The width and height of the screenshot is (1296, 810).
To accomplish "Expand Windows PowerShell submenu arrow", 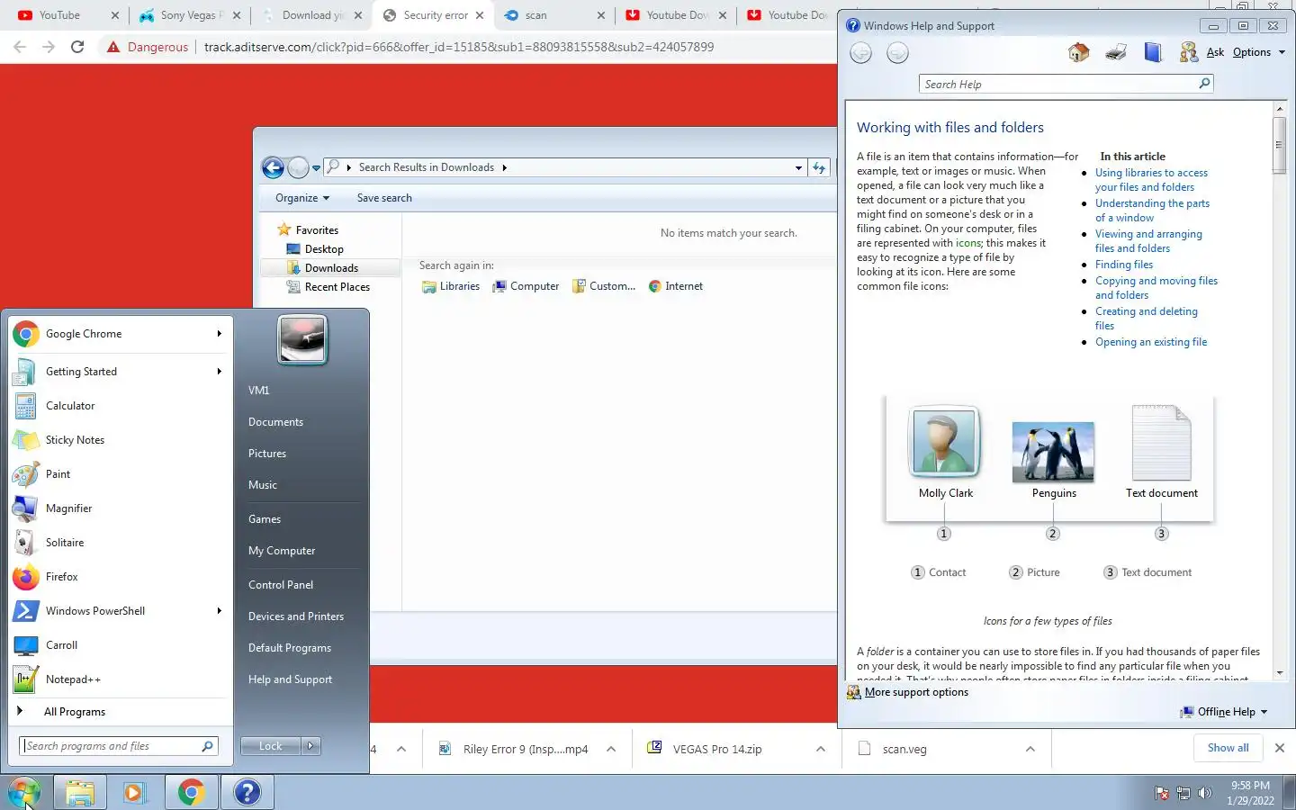I will (x=219, y=611).
